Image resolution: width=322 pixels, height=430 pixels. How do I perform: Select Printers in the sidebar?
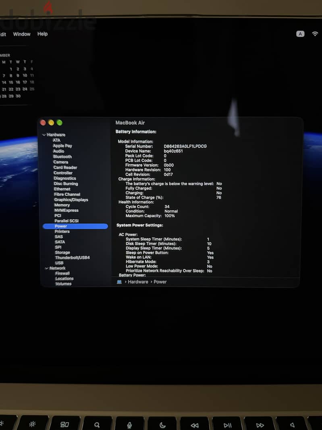point(62,232)
